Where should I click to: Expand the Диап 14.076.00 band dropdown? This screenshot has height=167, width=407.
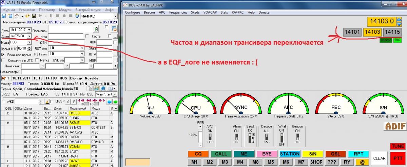(x=28, y=36)
